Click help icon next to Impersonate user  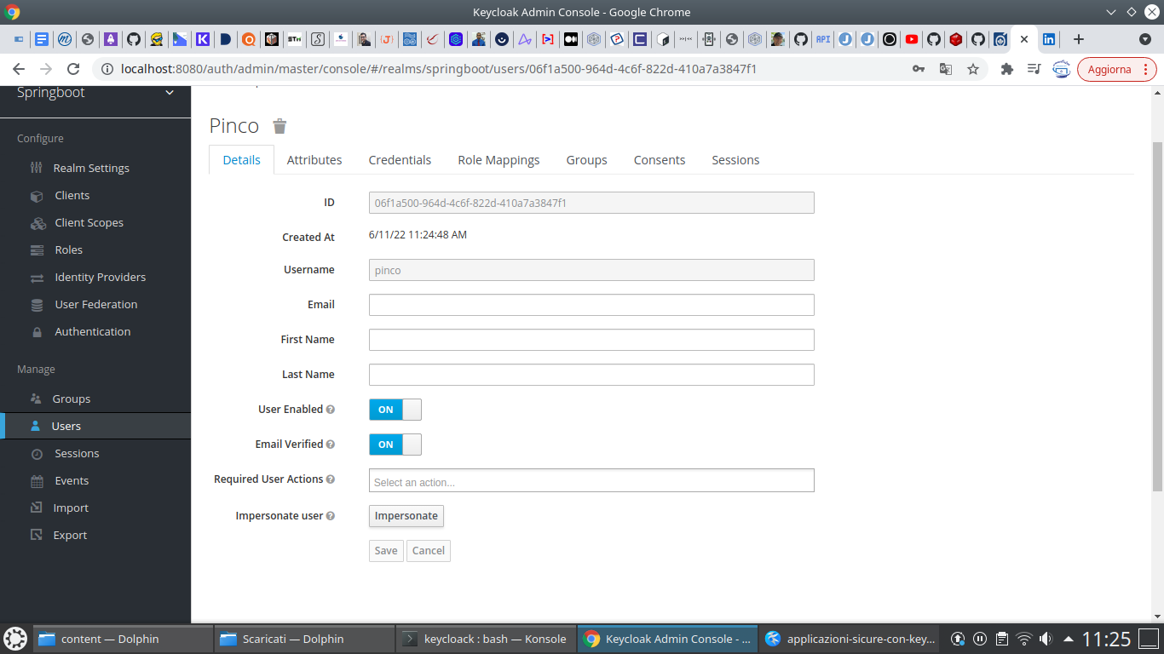click(x=331, y=516)
